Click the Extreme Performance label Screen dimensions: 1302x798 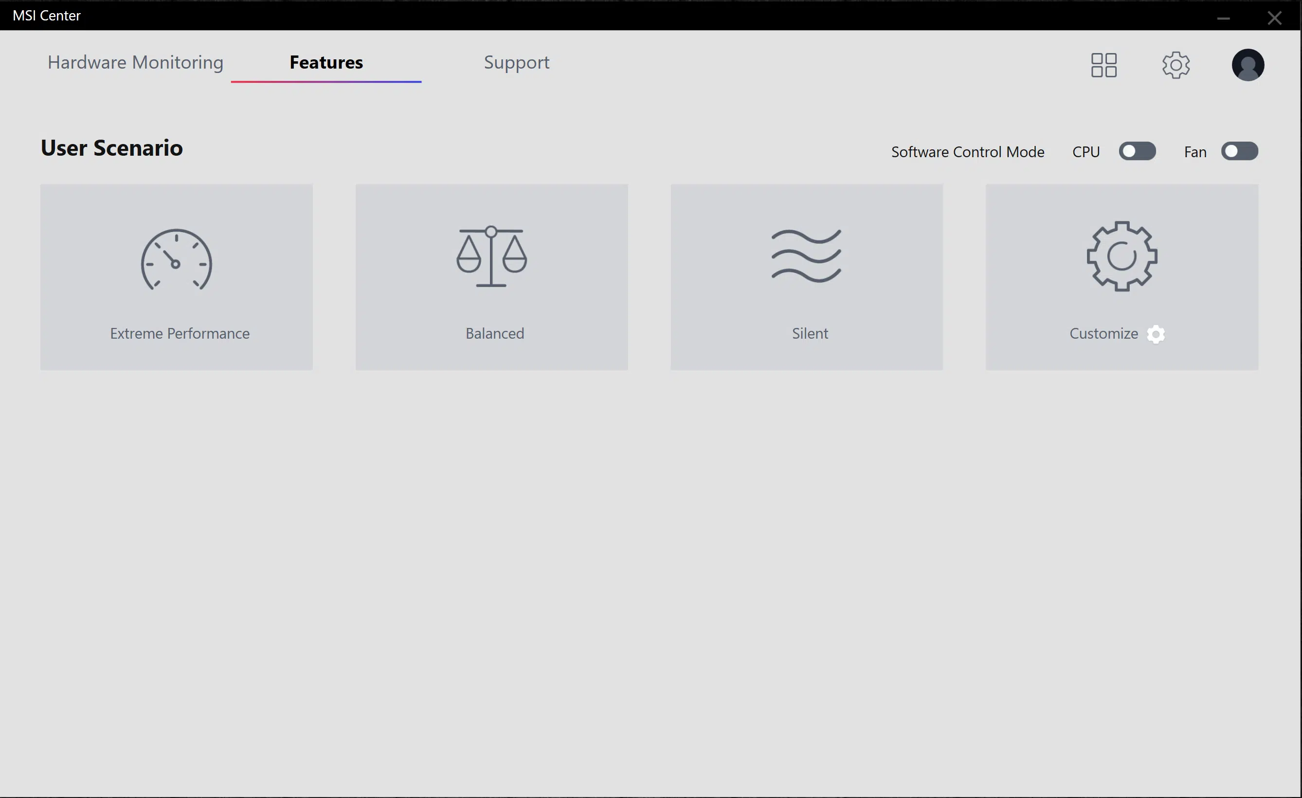pos(180,333)
